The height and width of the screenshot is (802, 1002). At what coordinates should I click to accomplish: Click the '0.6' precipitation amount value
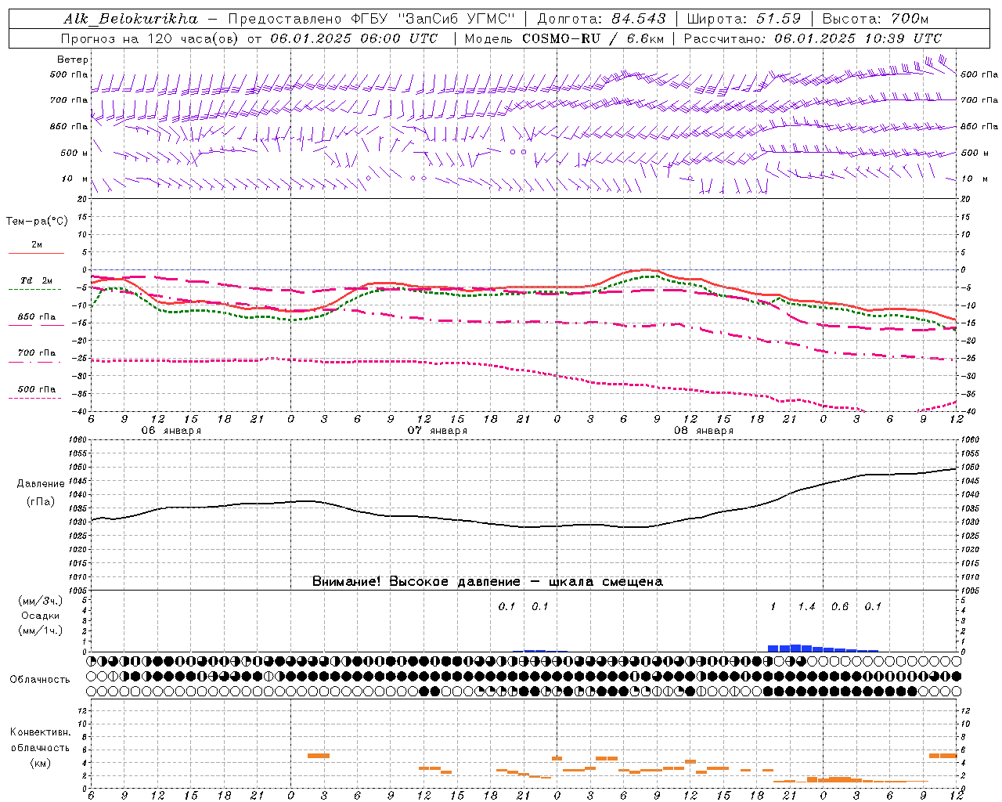click(x=839, y=607)
